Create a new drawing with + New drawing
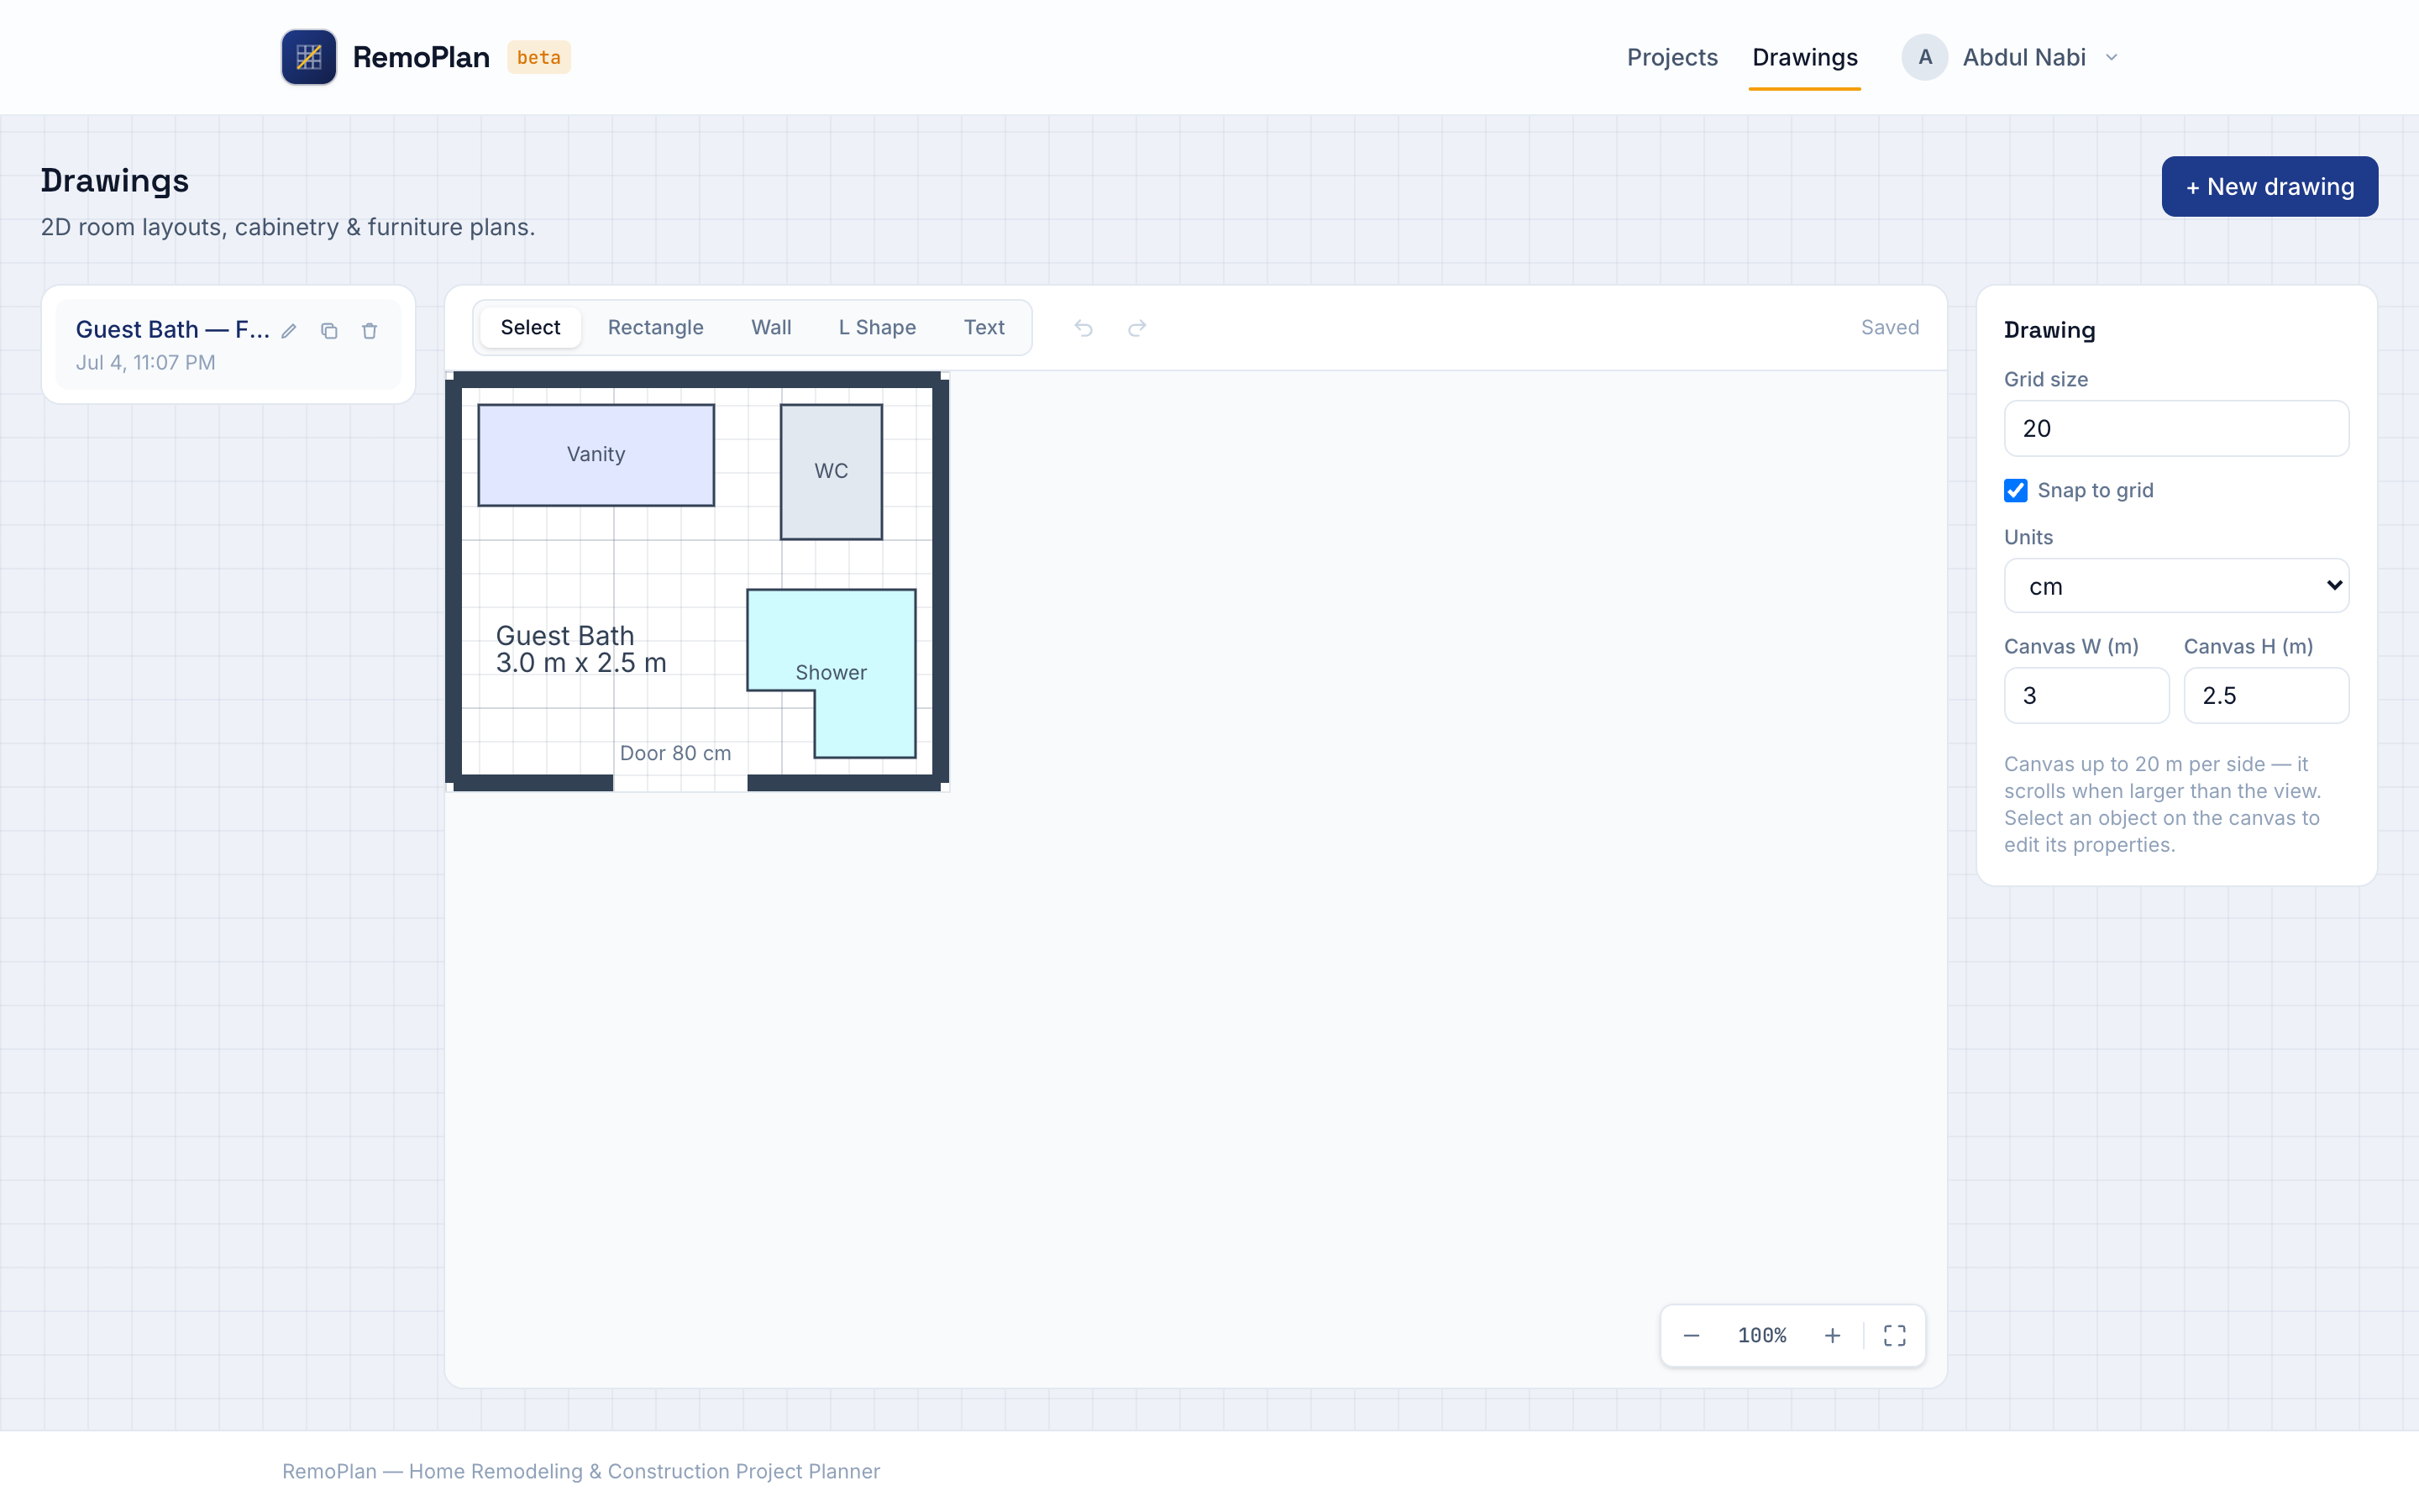Image resolution: width=2419 pixels, height=1512 pixels. point(2269,186)
